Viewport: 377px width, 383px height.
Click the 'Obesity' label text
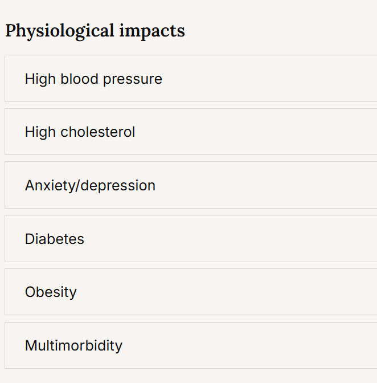pos(51,292)
